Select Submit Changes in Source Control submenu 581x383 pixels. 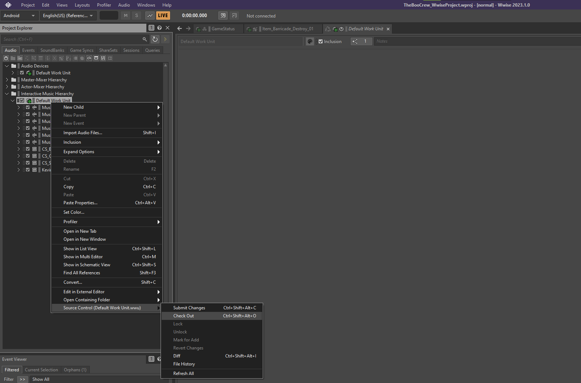pos(212,308)
